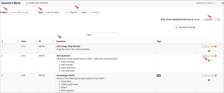Open the Type dropdown showing Last 25 Added
This screenshot has width=224, height=93.
(x=55, y=13)
